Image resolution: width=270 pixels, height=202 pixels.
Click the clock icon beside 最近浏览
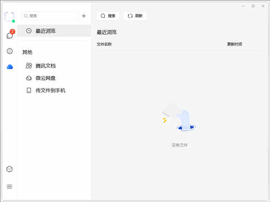[29, 31]
